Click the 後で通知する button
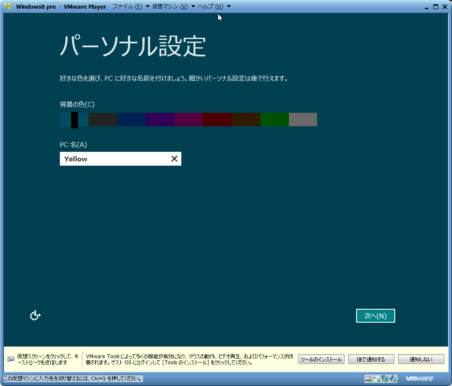Screen dimensions: 452x386 click(x=371, y=360)
